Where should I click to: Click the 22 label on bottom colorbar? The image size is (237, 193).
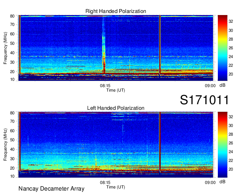click(231, 160)
